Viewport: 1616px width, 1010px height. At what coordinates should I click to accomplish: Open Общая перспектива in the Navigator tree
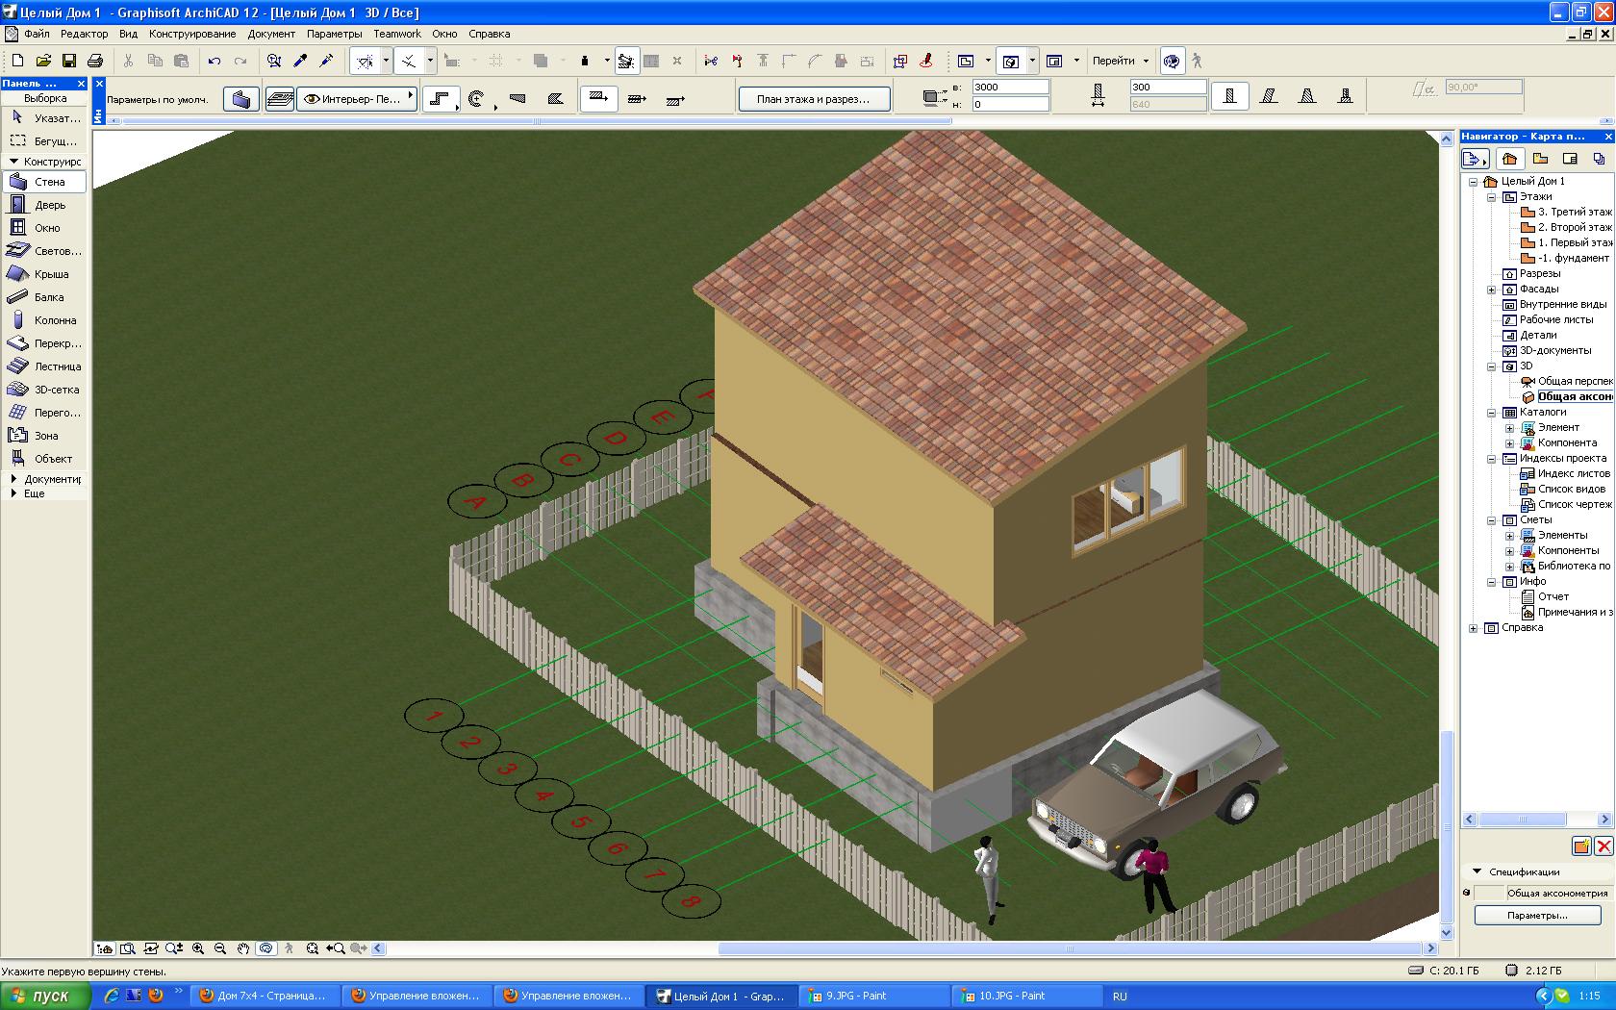pyautogui.click(x=1567, y=381)
